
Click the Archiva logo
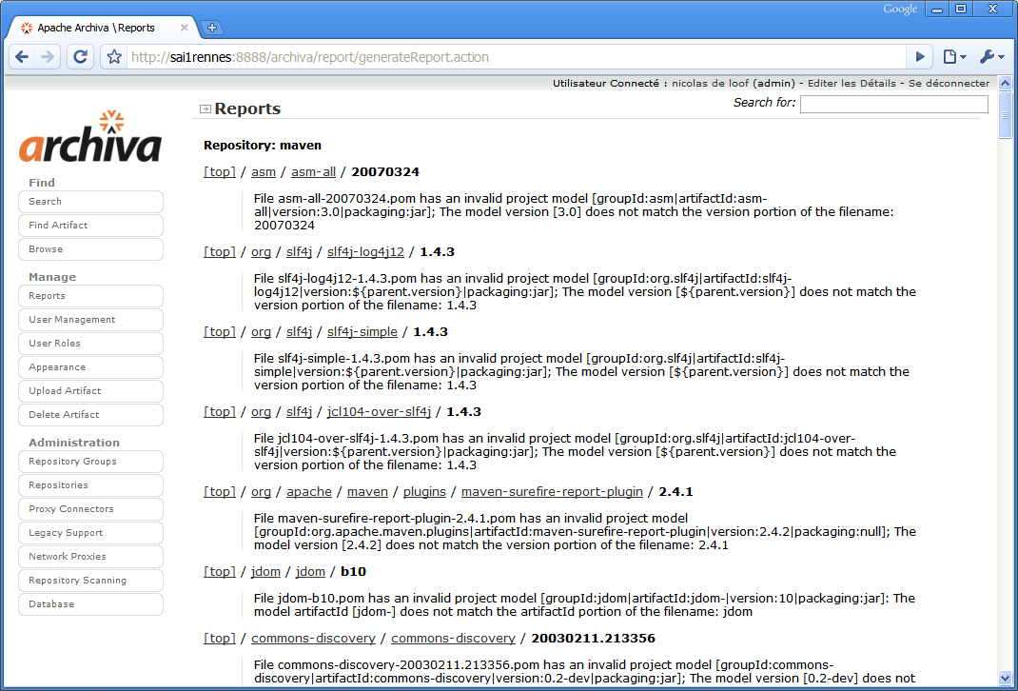90,138
